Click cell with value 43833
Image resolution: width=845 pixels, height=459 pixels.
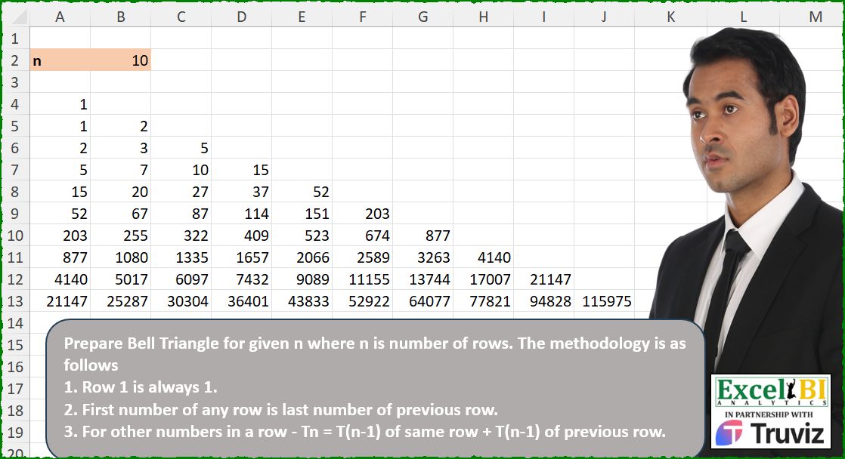[302, 300]
